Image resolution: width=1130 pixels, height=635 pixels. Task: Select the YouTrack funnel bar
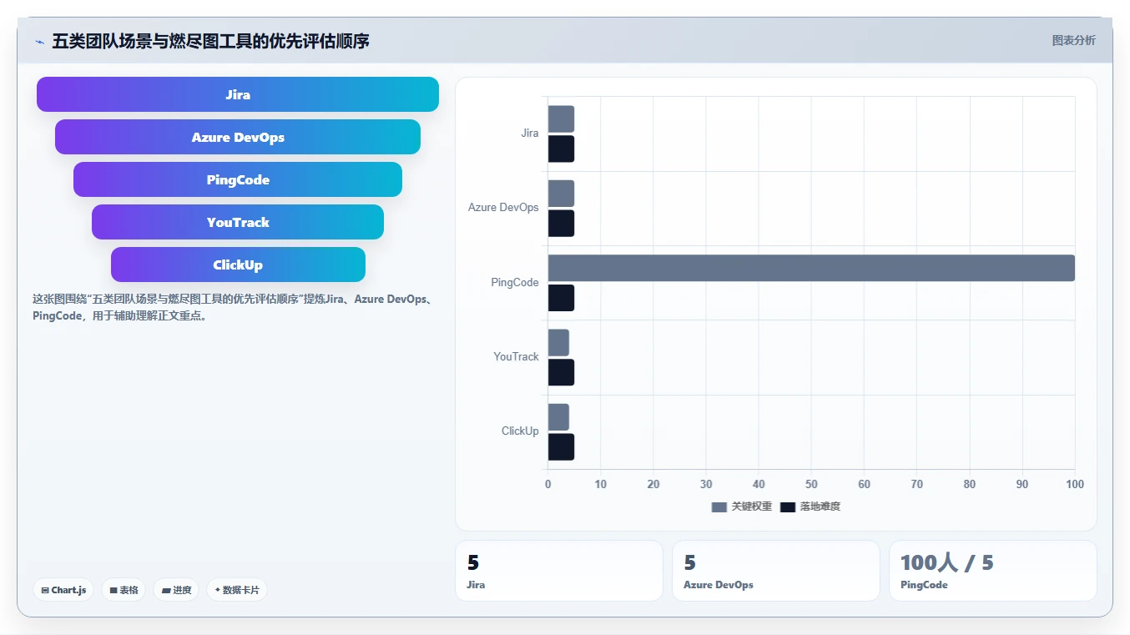(238, 222)
